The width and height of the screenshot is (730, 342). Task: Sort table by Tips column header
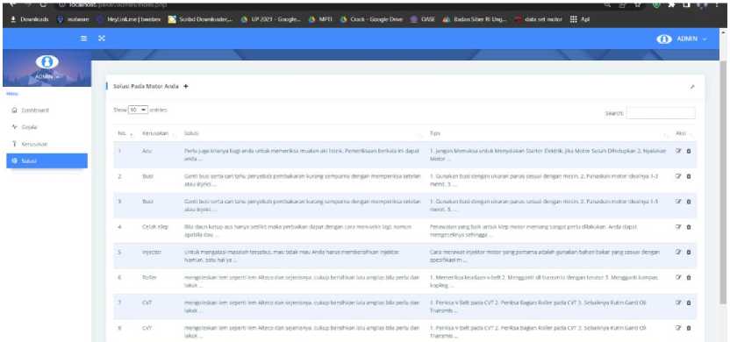coord(548,133)
